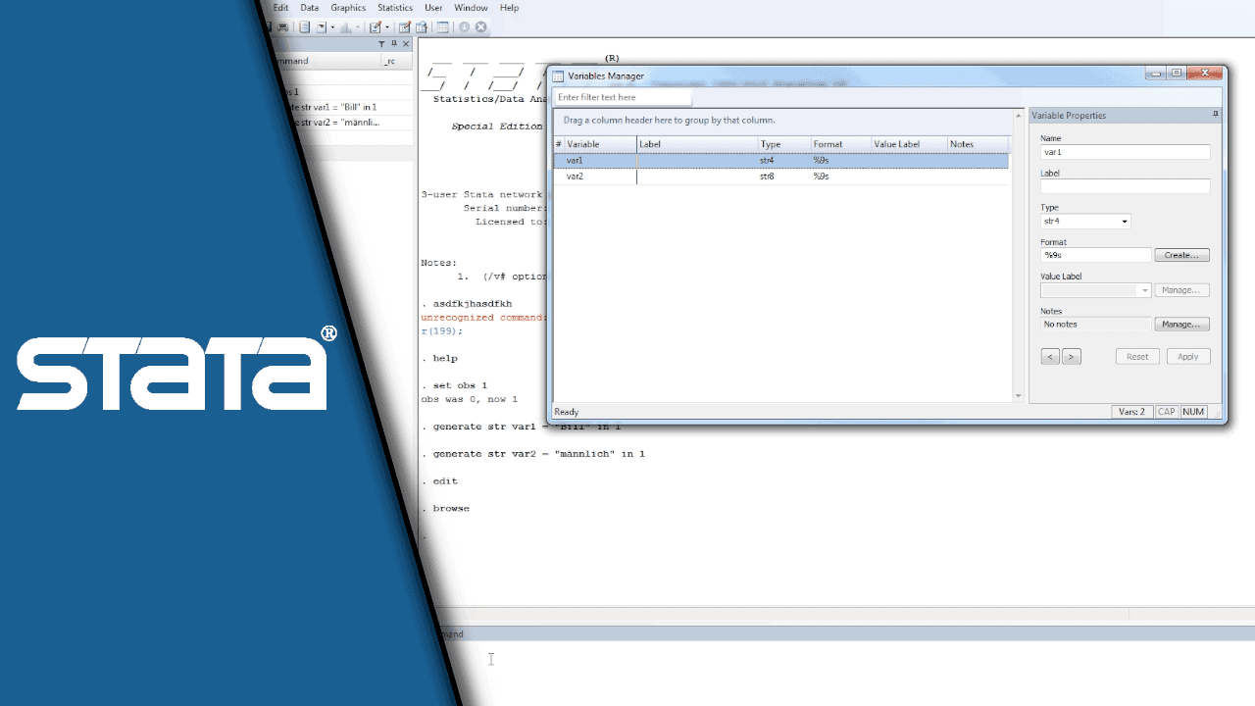
Task: Expand the Do-file Editor dropdown arrow
Action: pyautogui.click(x=387, y=27)
